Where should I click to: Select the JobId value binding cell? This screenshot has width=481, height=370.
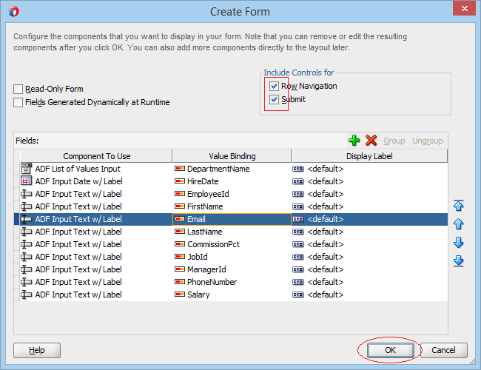pos(232,257)
